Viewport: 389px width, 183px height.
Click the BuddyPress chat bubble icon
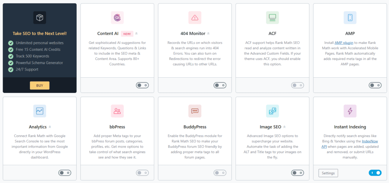pyautogui.click(x=195, y=111)
